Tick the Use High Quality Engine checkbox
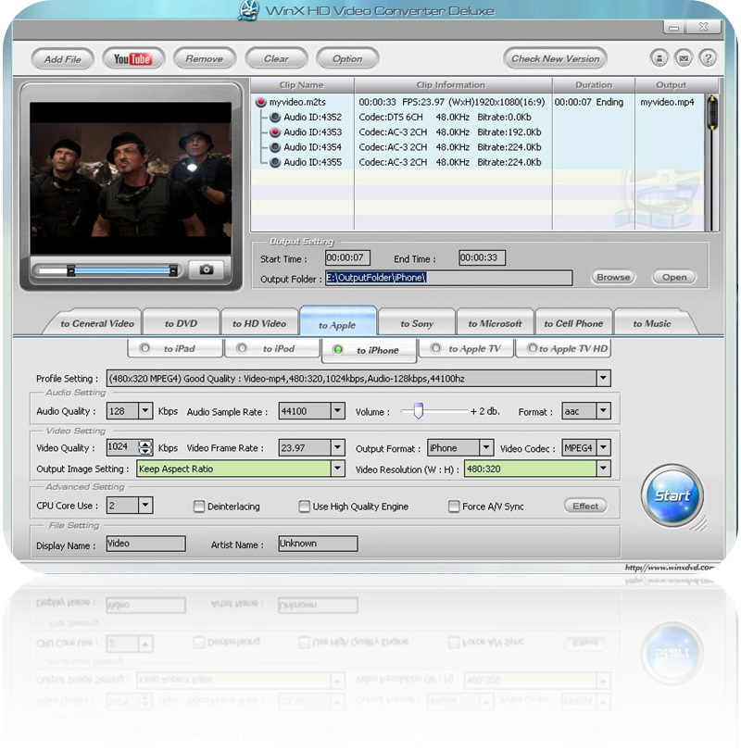The width and height of the screenshot is (741, 751). click(x=304, y=507)
